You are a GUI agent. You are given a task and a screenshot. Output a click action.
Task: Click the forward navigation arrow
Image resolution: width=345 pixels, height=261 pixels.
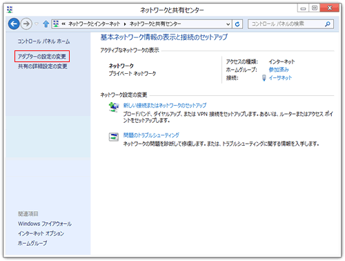[26, 23]
